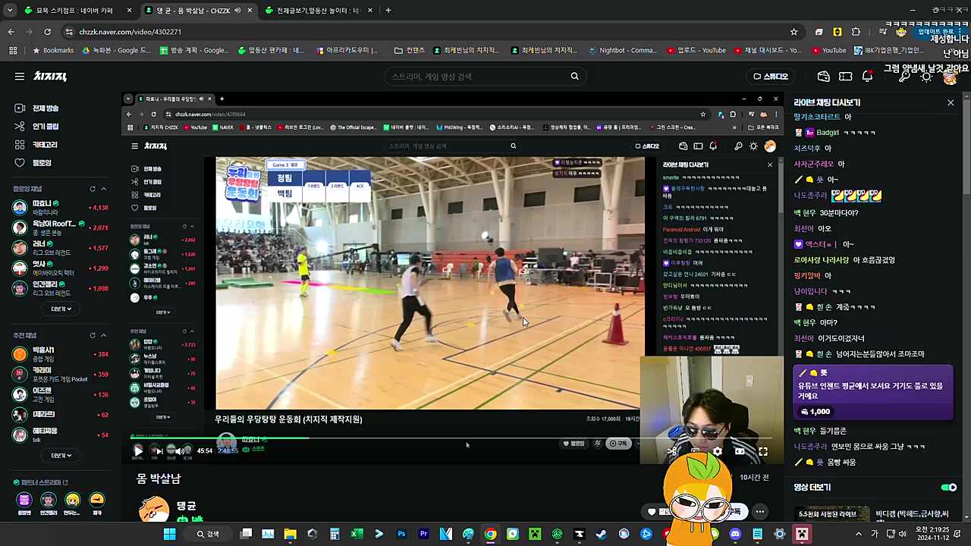
Task: Open the Bookmarks folder in bookmarks bar
Action: 53,51
